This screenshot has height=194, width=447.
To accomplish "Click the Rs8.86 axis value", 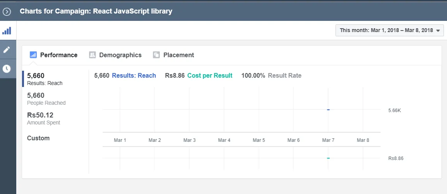I will click(396, 159).
